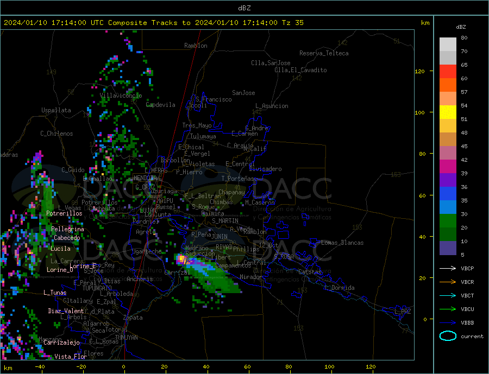The image size is (489, 374).
Task: Select the dusty pink swatch between 45 and 42
Action: tap(448, 153)
